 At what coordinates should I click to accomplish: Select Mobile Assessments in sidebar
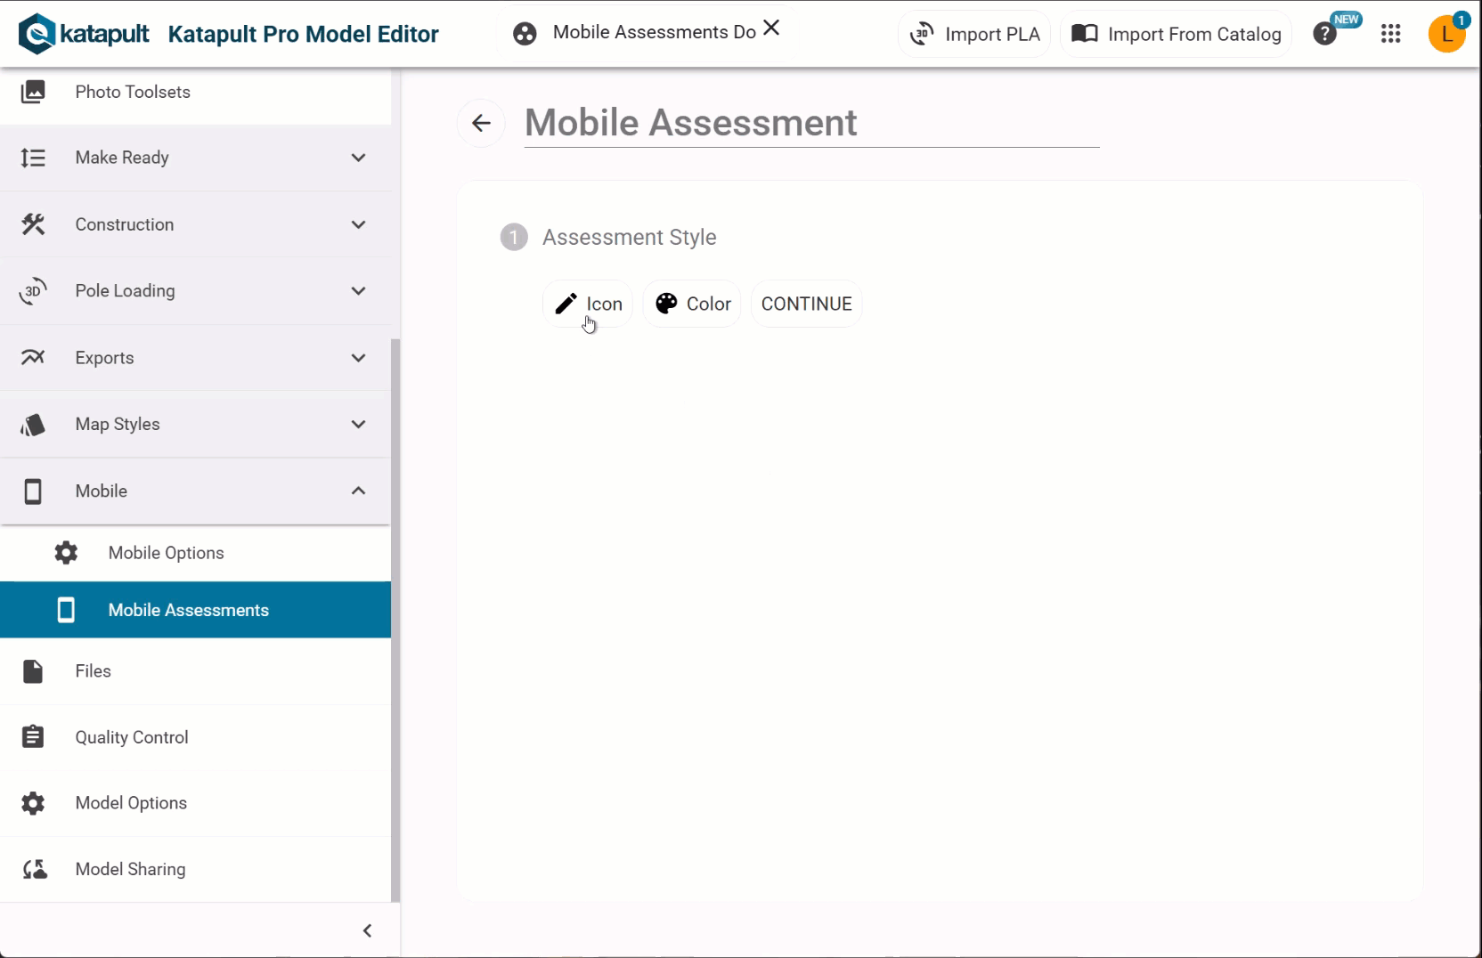188,610
